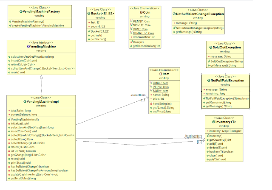Select updateCashInventory(List<Coin>):void method
This screenshot has height=190, width=272.
tap(34, 175)
